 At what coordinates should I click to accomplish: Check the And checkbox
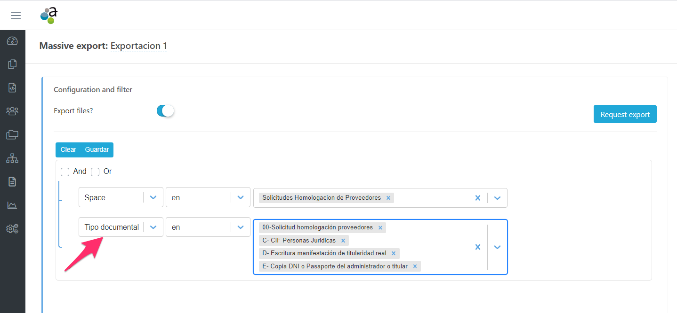(x=65, y=172)
